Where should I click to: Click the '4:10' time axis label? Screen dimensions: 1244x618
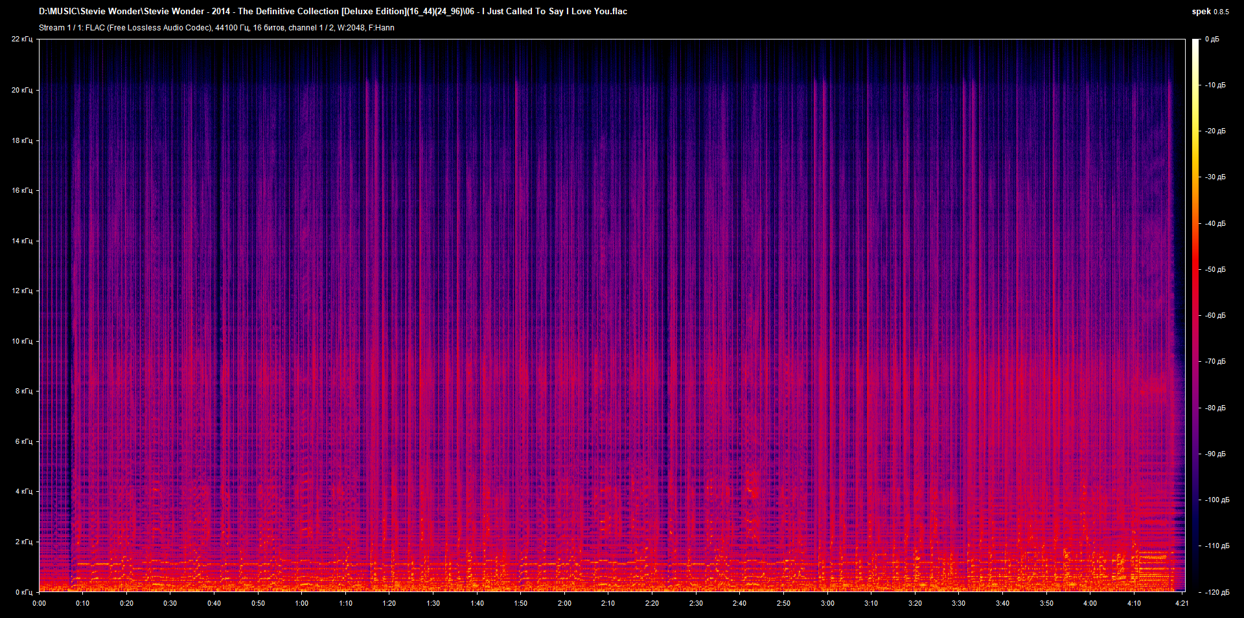coord(1134,603)
